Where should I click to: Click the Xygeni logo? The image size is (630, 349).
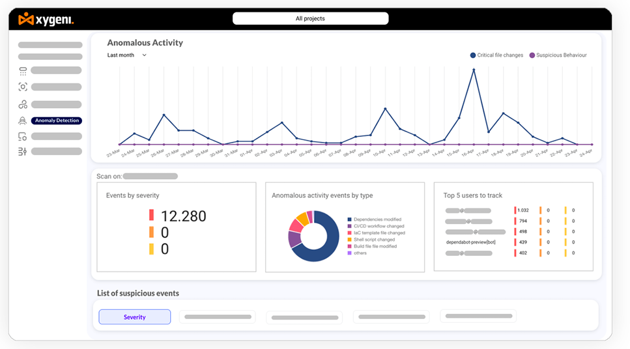pos(46,20)
